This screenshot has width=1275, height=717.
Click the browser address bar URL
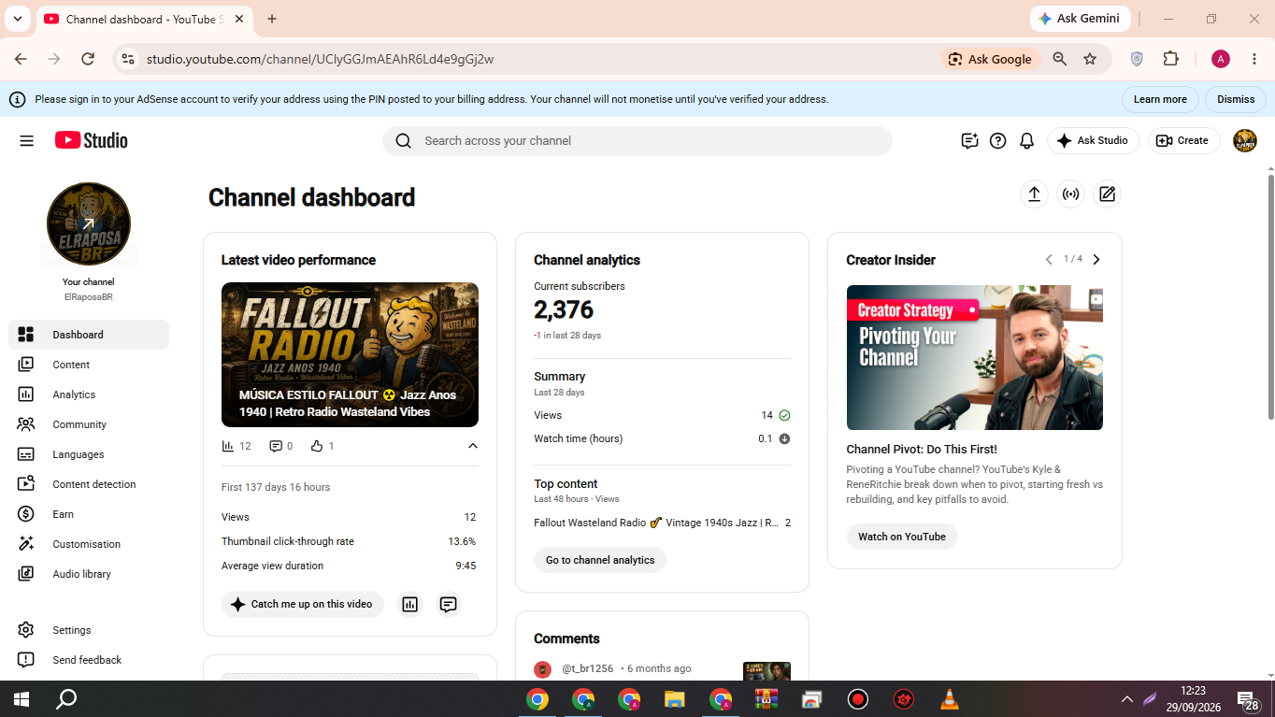(320, 59)
